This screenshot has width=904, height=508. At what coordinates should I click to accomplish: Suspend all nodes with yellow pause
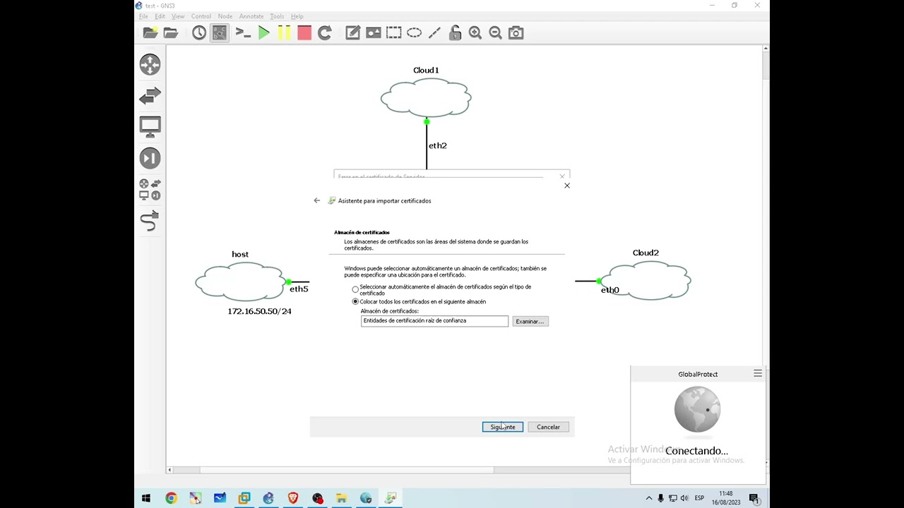click(x=284, y=32)
